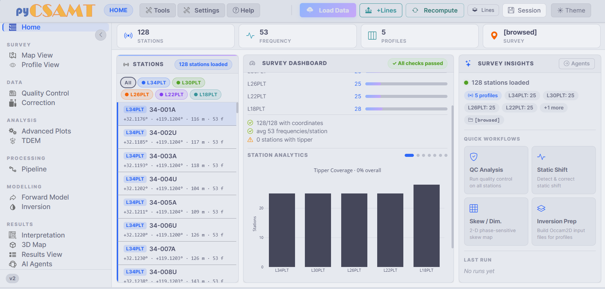Viewport: 605px width, 289px height.
Task: Open the Agents button in Survey Insights
Action: coord(577,63)
